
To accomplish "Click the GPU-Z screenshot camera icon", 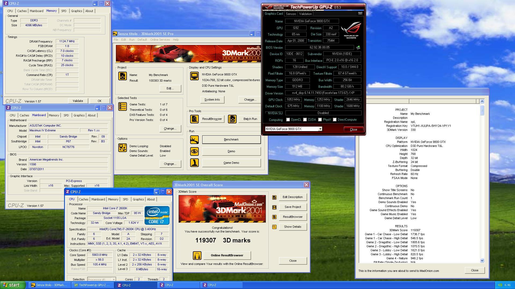I will click(x=360, y=13).
